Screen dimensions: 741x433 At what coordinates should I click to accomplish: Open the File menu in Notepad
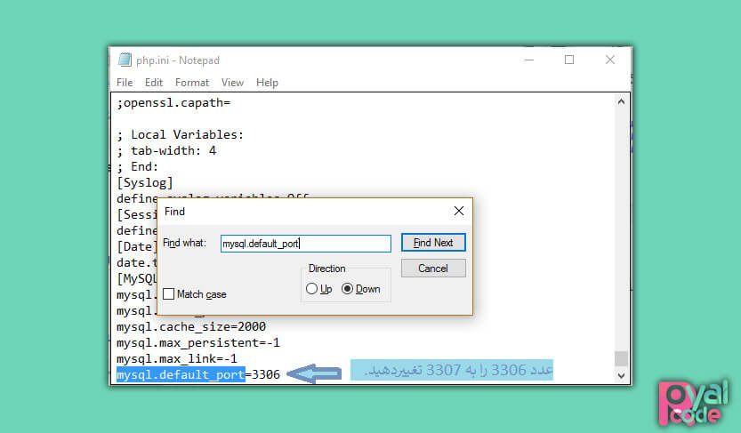[125, 83]
